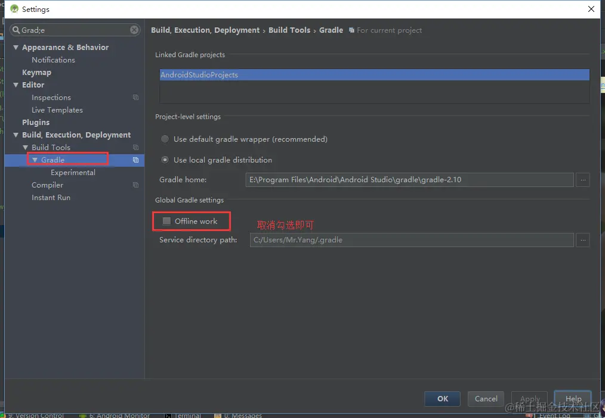Collapse Build, Execution, Deployment section
605x418 pixels.
click(x=16, y=135)
